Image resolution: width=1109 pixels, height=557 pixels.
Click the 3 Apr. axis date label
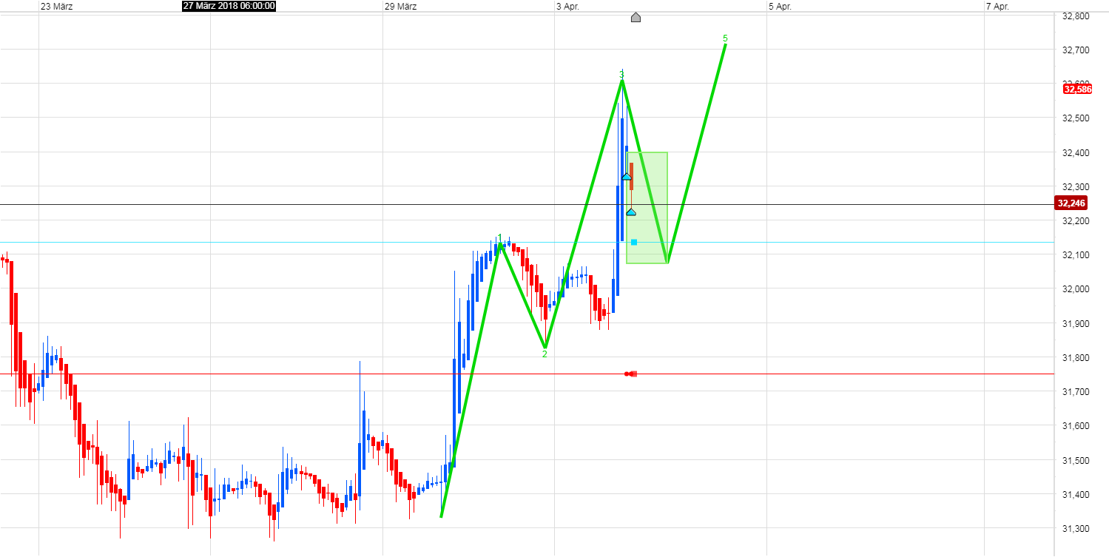tap(567, 6)
